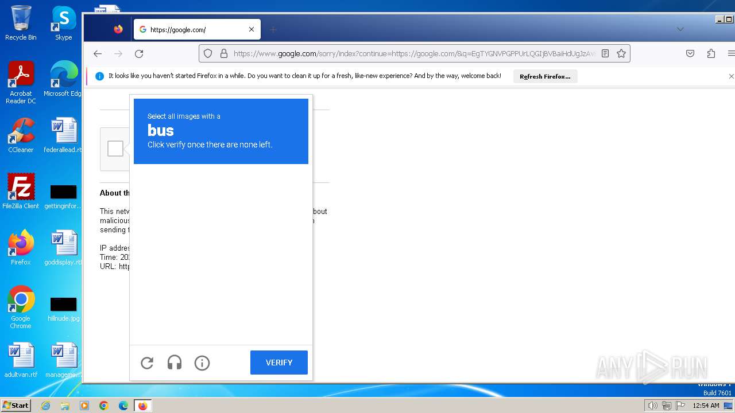735x413 pixels.
Task: Launch Microsoft Edge desktop shortcut
Action: (x=64, y=79)
